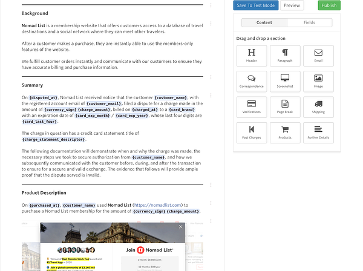Click the 'Drag and drop a section' label
Viewport: 363px width, 271px height.
[x=261, y=39]
